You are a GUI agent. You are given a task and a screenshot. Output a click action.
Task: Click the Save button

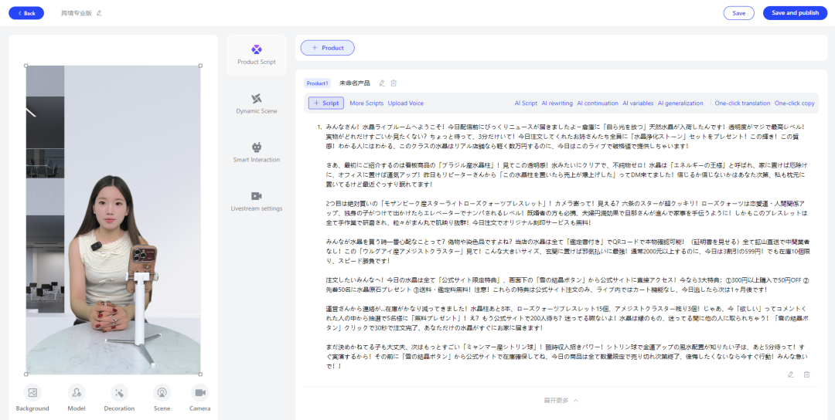point(738,13)
